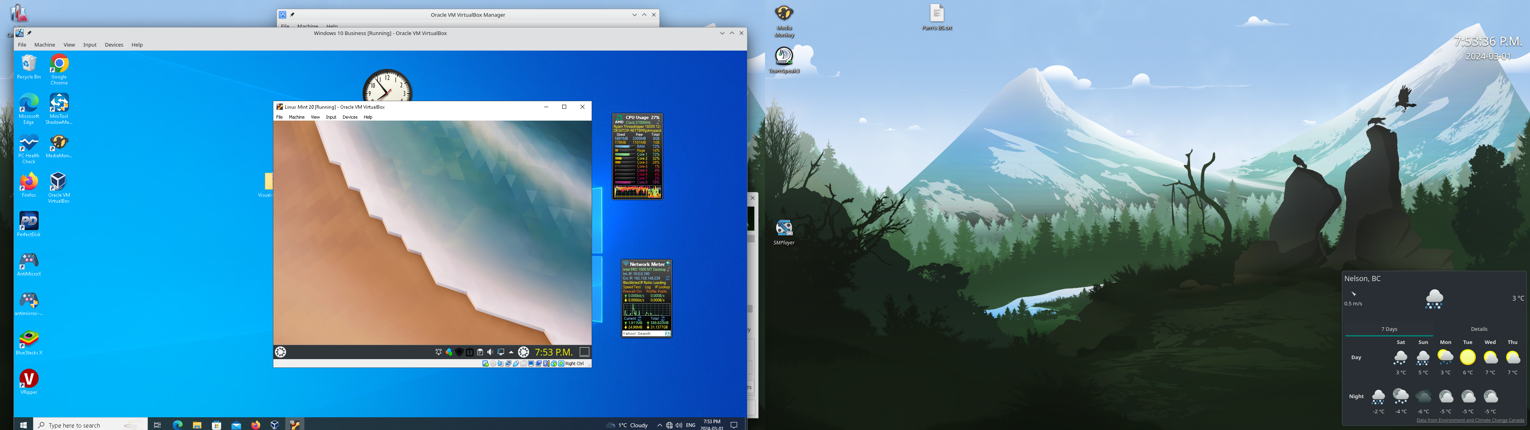Click the Type here to search box
Viewport: 1530px width, 430px height.
coord(91,425)
